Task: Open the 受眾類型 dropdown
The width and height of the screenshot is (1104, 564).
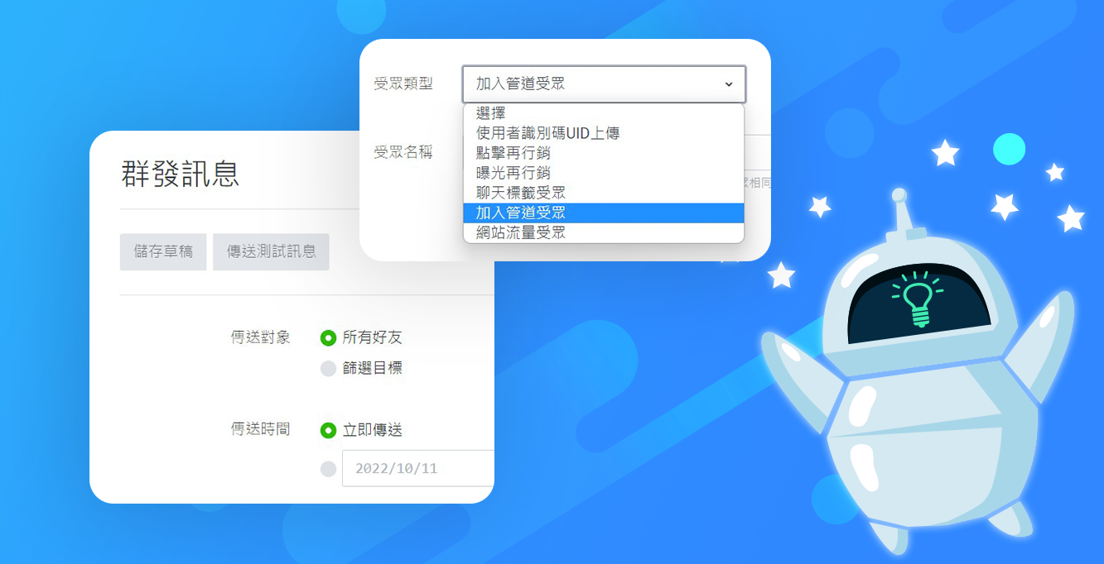Action: coord(604,84)
